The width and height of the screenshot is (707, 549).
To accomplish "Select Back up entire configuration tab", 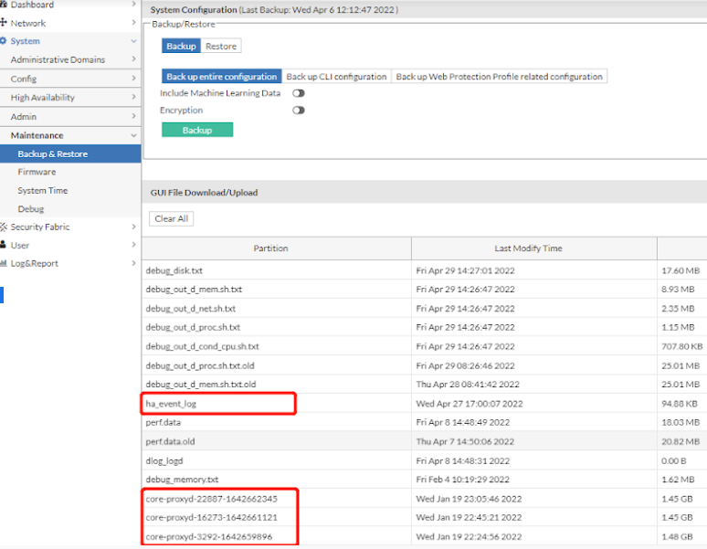I will coord(222,77).
